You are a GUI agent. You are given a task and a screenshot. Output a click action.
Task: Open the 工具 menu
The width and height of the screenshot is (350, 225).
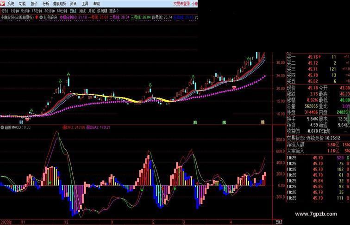[85, 4]
